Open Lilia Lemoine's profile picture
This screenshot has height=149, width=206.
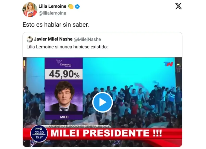[30, 10]
